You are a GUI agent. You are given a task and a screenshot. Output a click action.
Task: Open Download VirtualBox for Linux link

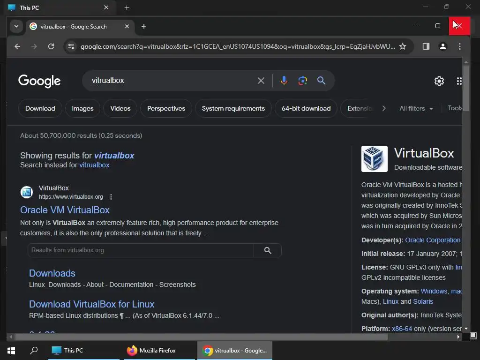91,304
